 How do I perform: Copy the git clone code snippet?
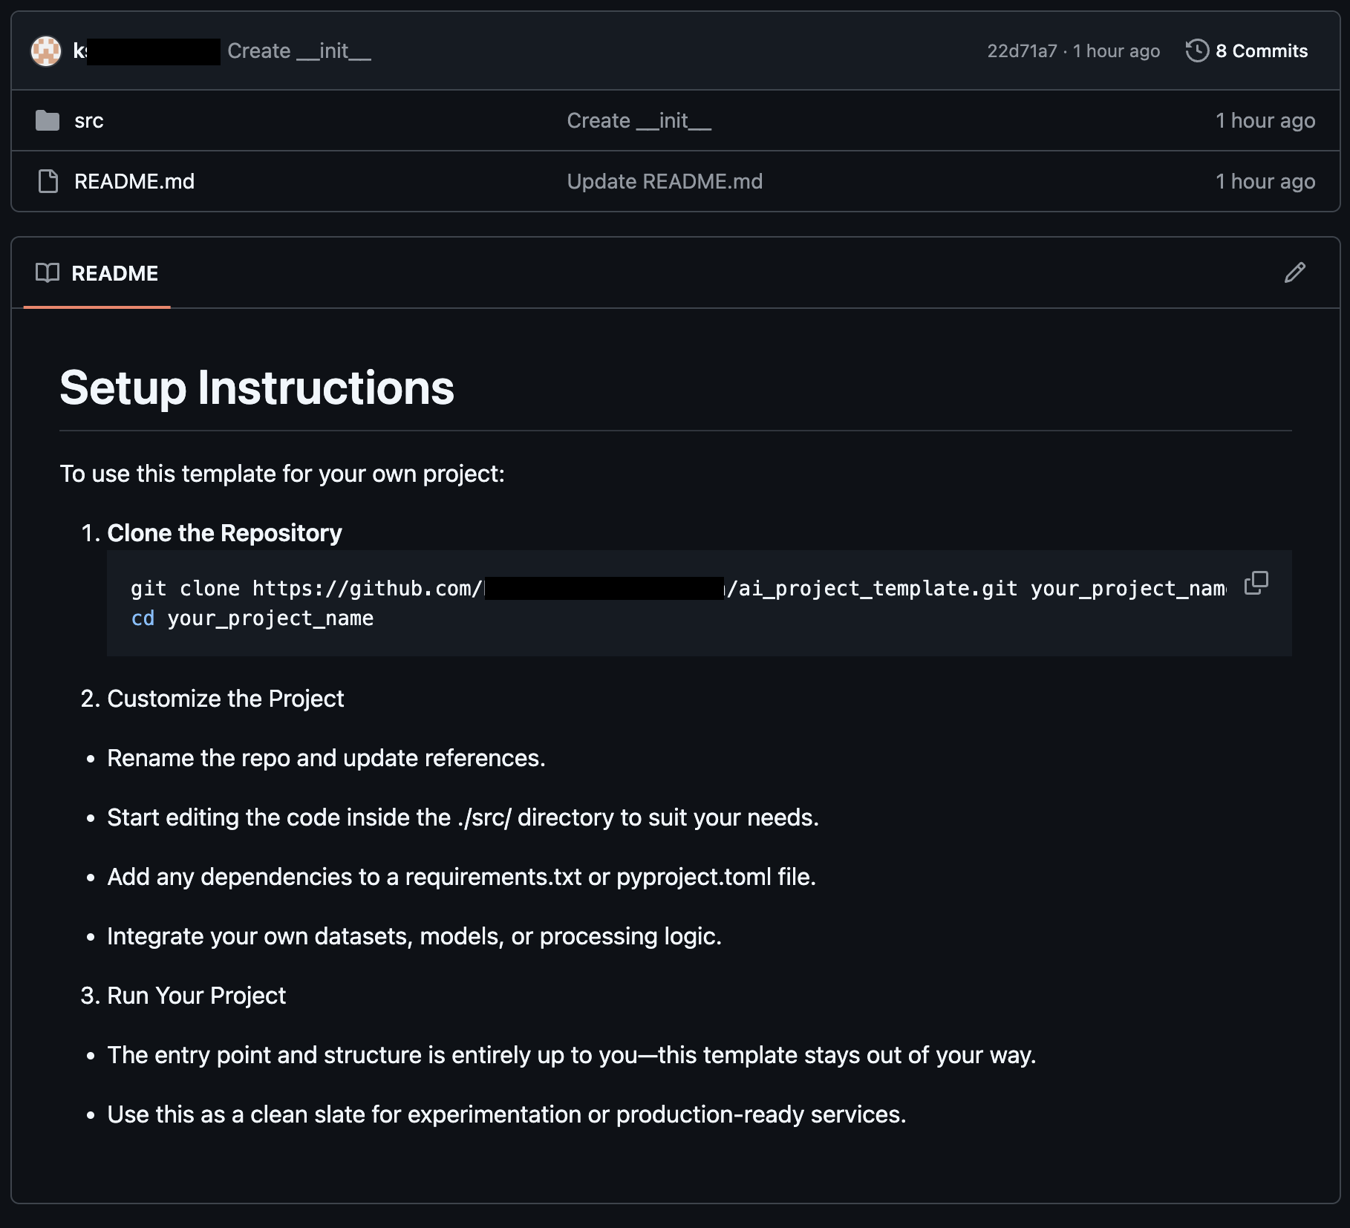pos(1256,583)
